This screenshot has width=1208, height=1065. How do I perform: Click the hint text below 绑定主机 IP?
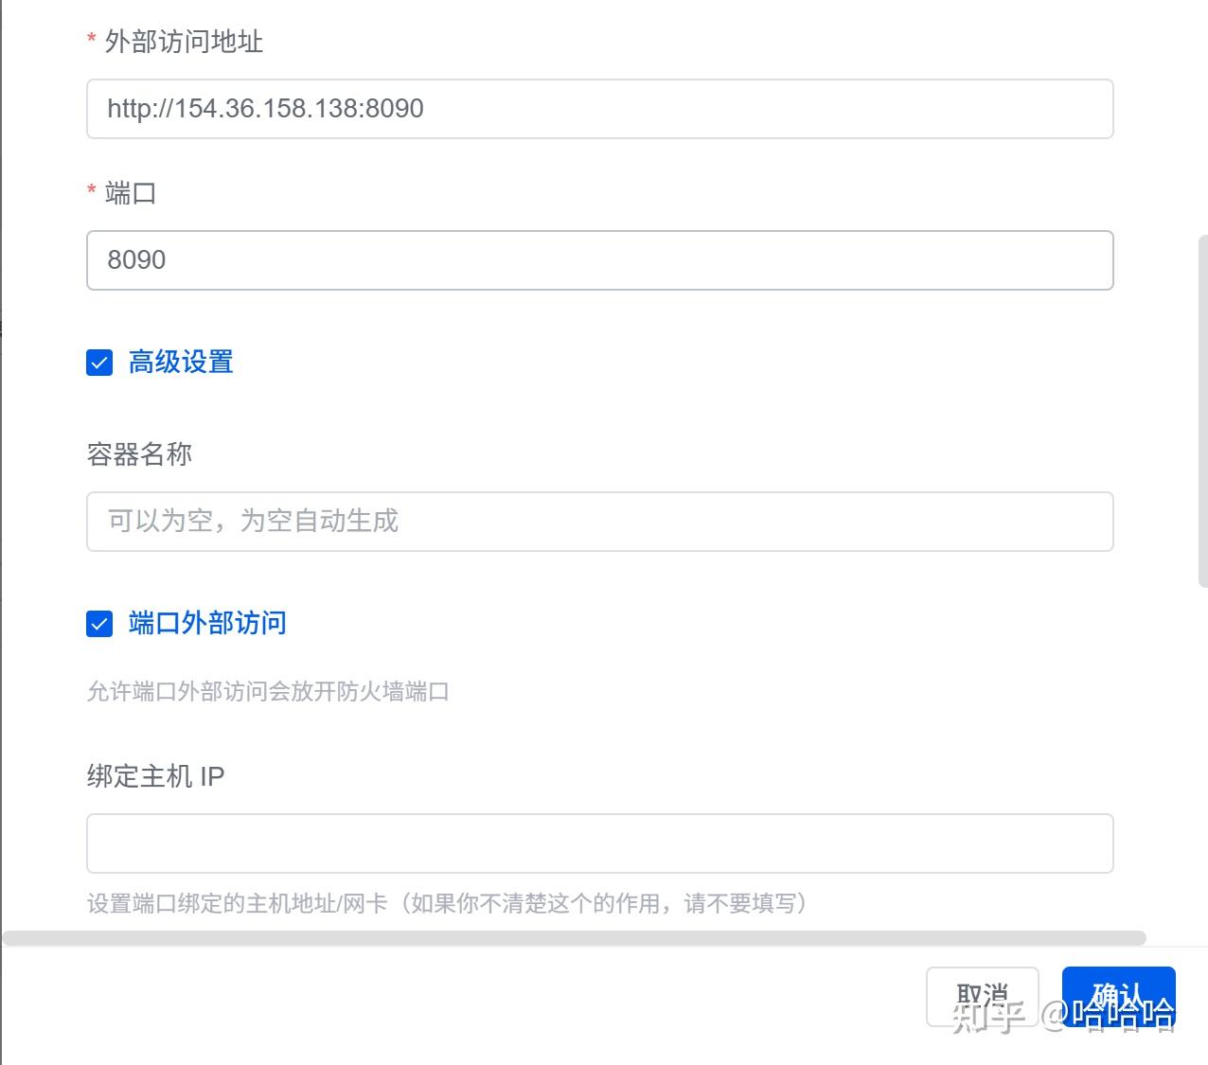tap(447, 904)
